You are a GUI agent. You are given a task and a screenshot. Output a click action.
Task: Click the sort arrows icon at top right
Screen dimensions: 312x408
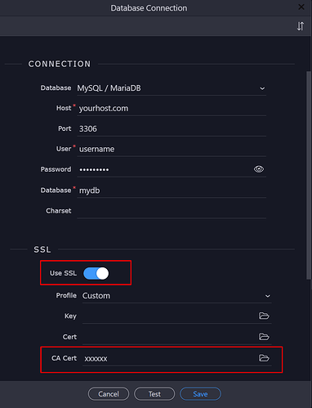pos(301,26)
